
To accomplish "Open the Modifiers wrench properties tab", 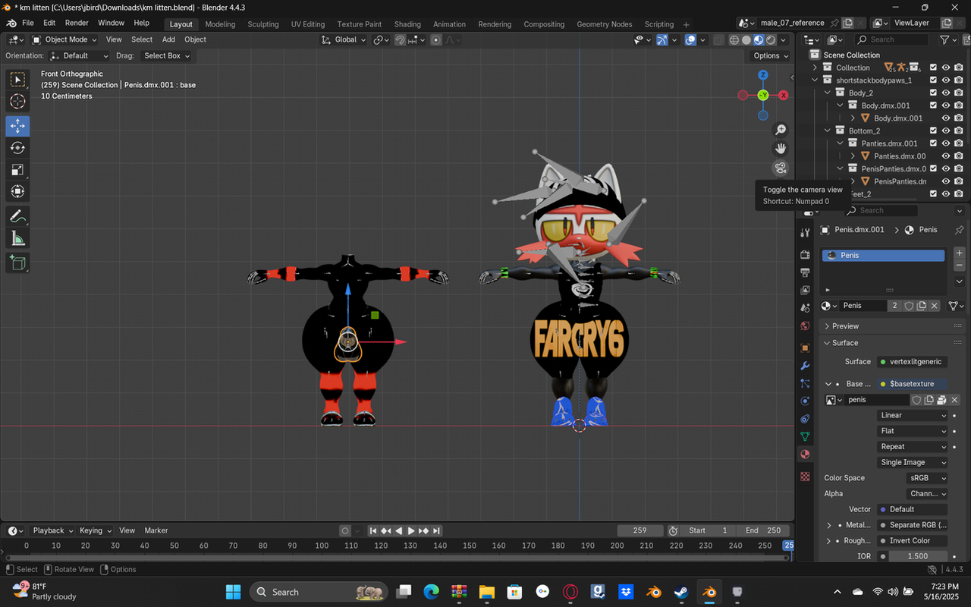I will click(806, 366).
